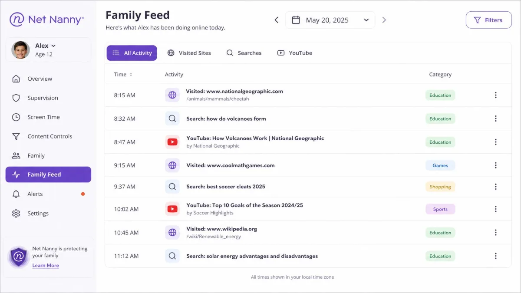
Task: Open Settings from sidebar
Action: pyautogui.click(x=48, y=213)
